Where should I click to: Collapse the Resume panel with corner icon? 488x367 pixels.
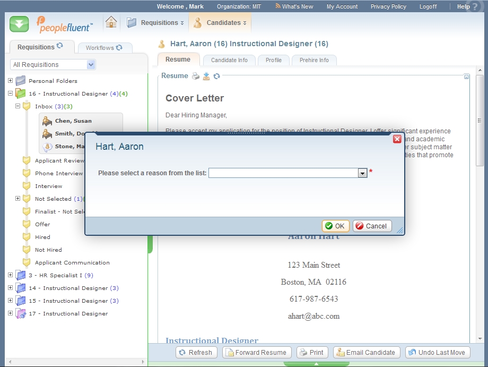click(x=466, y=76)
